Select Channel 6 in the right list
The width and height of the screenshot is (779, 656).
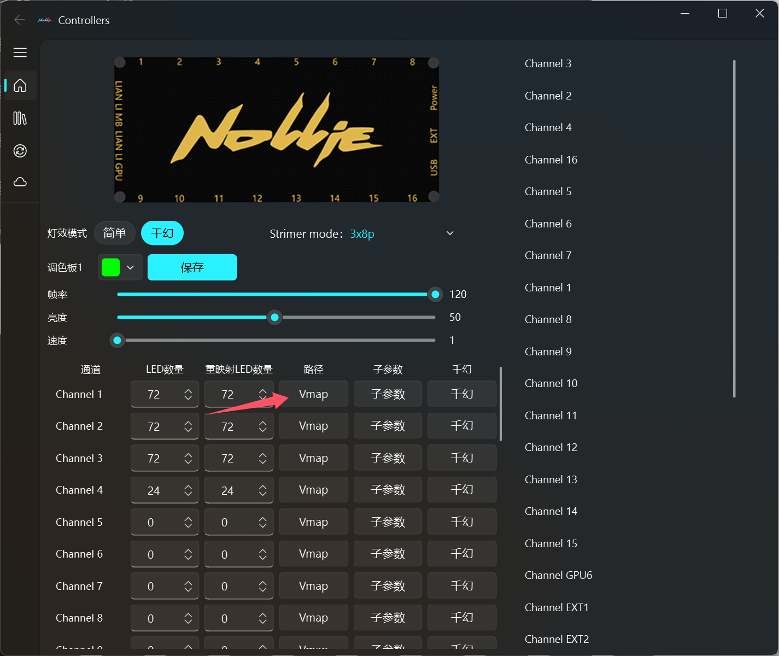(548, 224)
